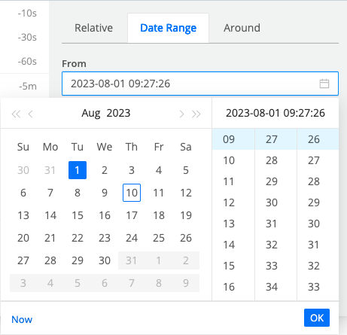347x335 pixels.
Task: Select hour 14 in time column
Action: (x=233, y=245)
